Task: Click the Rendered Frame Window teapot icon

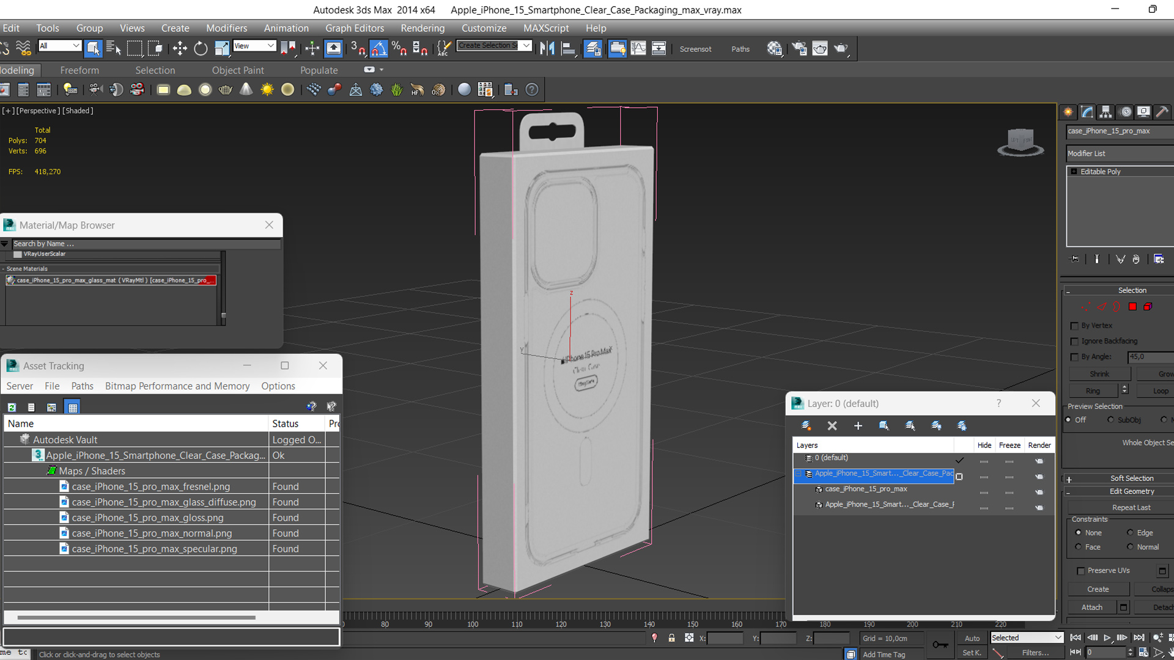Action: (x=820, y=48)
